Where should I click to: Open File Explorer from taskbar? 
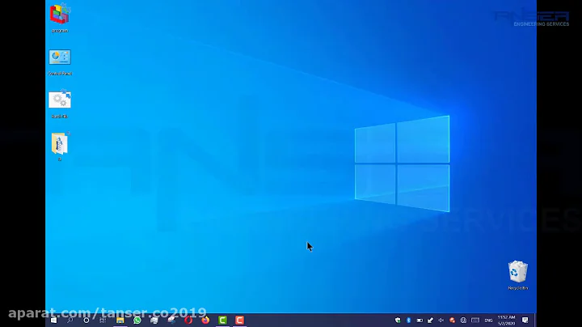120,321
